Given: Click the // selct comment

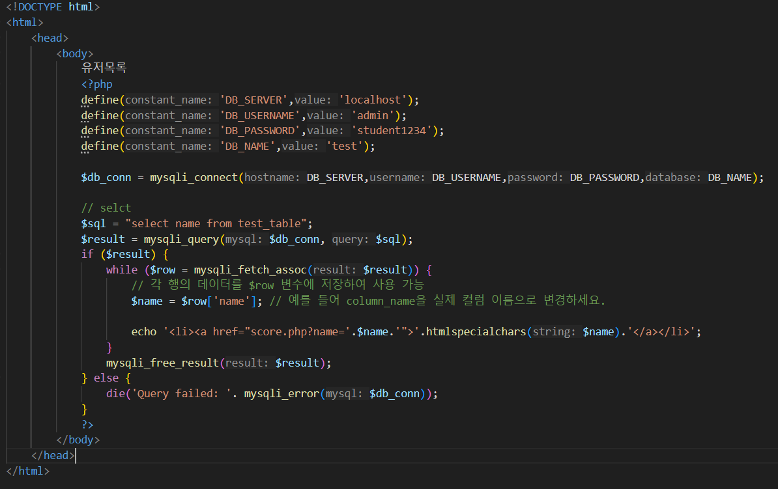Looking at the screenshot, I should 106,208.
